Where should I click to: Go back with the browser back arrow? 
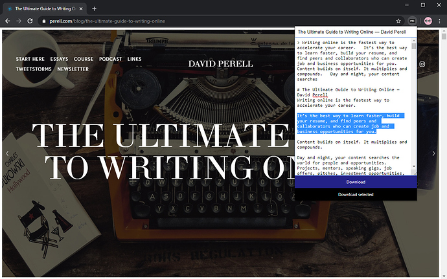[8, 21]
